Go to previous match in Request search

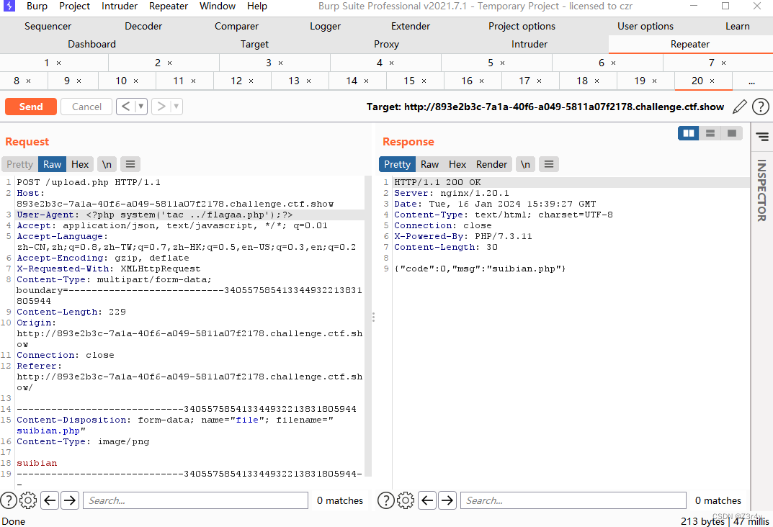click(50, 500)
